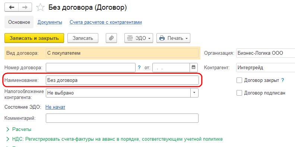The width and height of the screenshot is (295, 147).
Task: Click the Записать button
Action: click(83, 38)
